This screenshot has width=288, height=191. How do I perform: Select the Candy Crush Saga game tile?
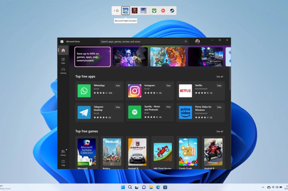coord(188,153)
